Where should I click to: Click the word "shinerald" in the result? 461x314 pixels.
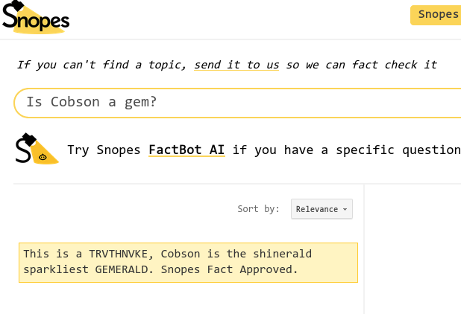(281, 254)
